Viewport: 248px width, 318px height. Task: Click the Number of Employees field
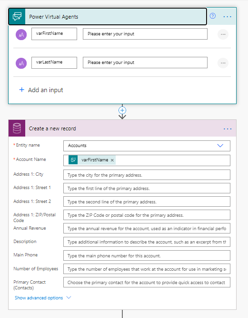pyautogui.click(x=147, y=269)
